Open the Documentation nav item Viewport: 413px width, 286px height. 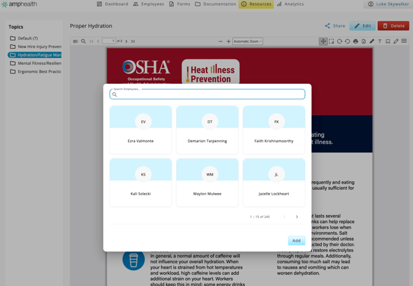click(216, 4)
